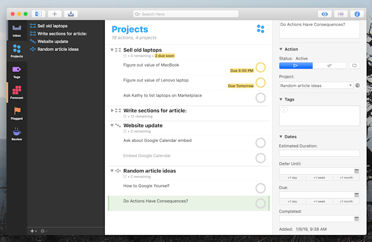Click Defer Until '+1 week' button

319,177
